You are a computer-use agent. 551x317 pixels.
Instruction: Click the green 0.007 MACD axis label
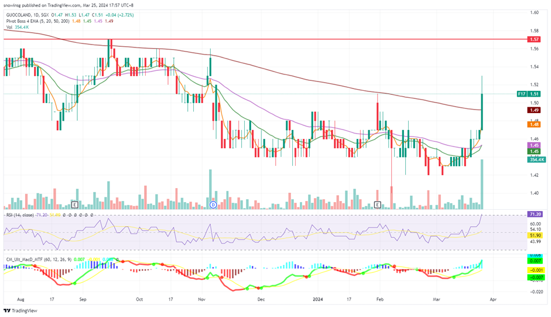536,261
